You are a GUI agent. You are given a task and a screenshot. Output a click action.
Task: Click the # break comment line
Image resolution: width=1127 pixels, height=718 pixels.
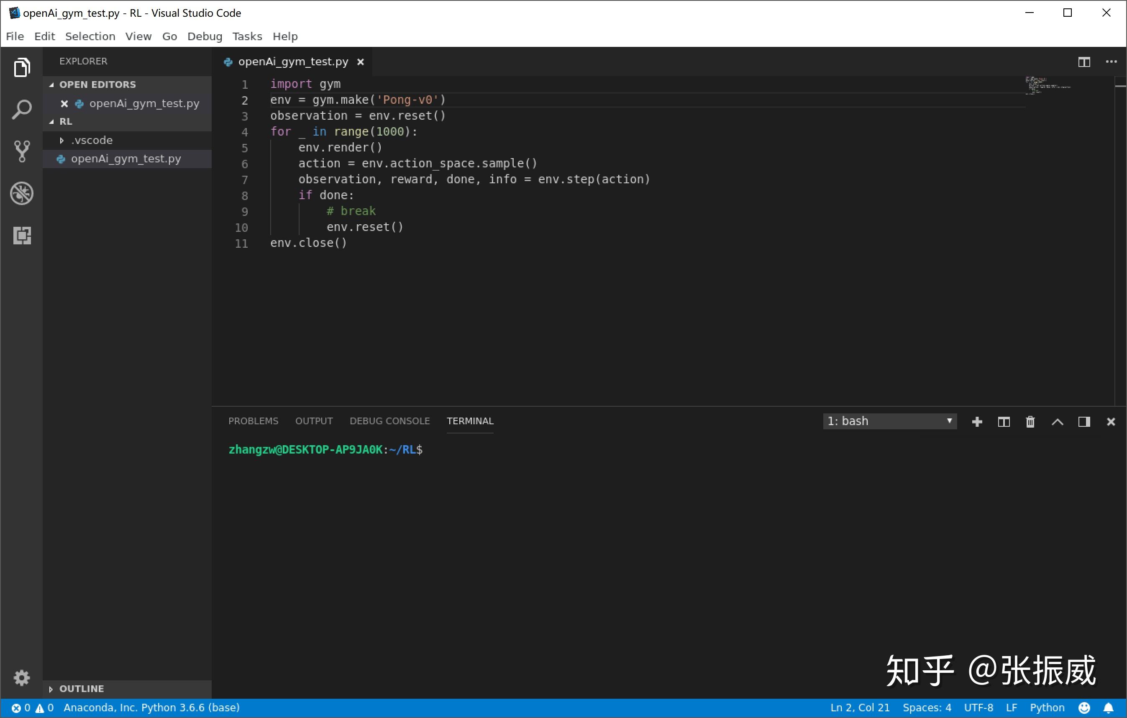(351, 211)
